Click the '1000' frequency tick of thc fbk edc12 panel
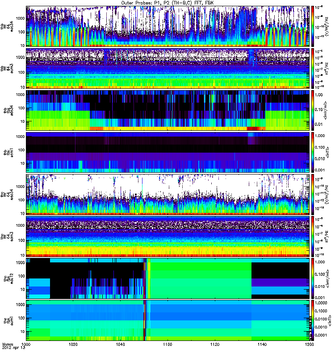The image size is (335, 357). [21, 262]
